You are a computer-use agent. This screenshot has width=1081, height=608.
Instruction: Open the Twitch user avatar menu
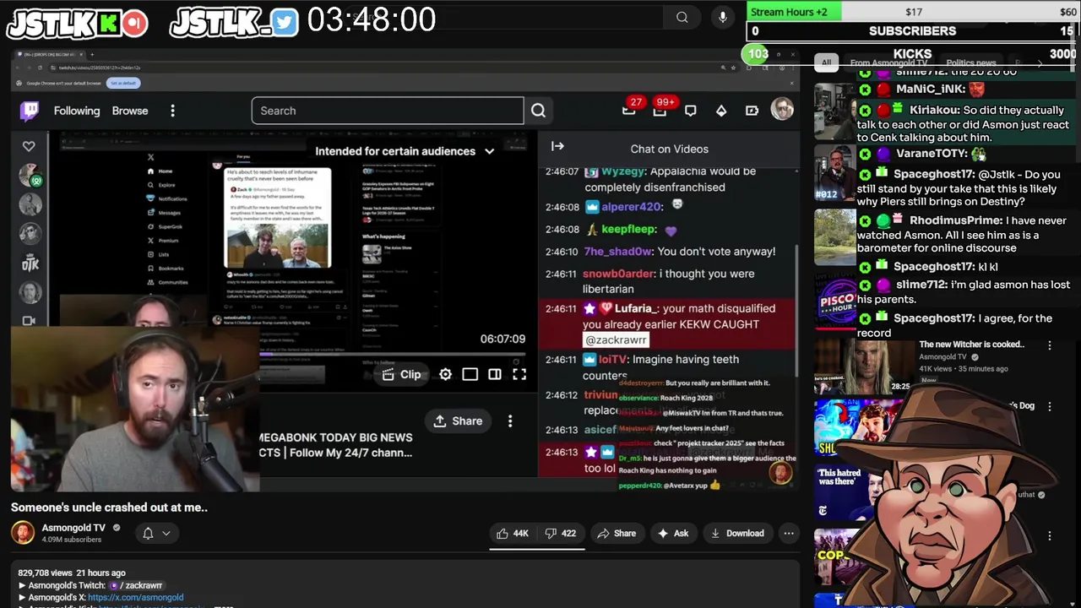tap(782, 110)
